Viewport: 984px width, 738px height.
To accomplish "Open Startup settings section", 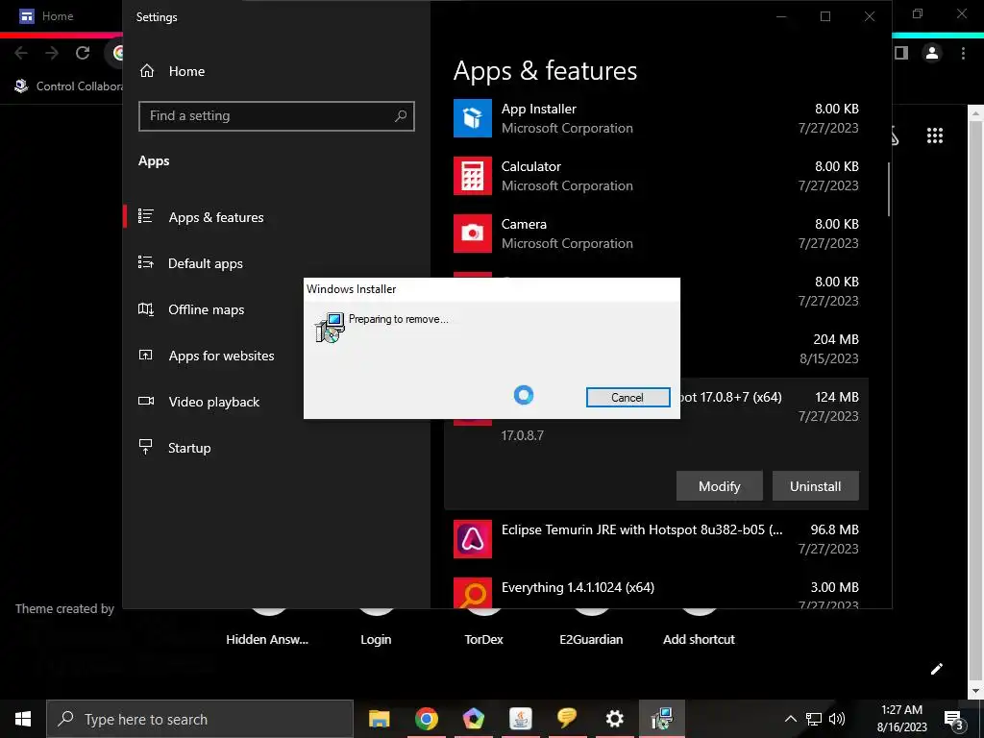I will tap(189, 448).
